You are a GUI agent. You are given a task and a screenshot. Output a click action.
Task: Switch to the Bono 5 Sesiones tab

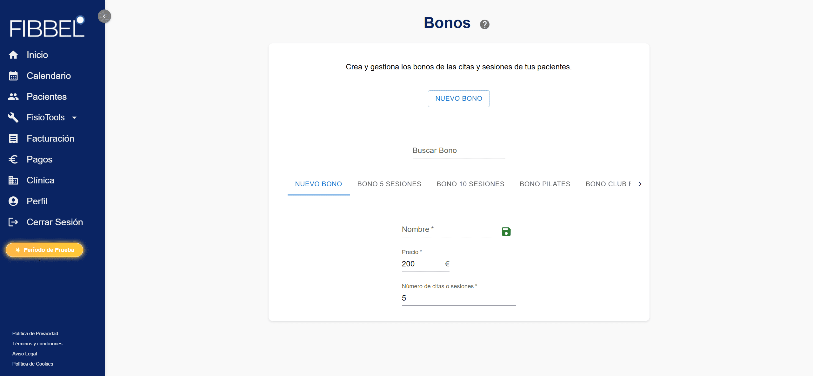[x=389, y=184]
